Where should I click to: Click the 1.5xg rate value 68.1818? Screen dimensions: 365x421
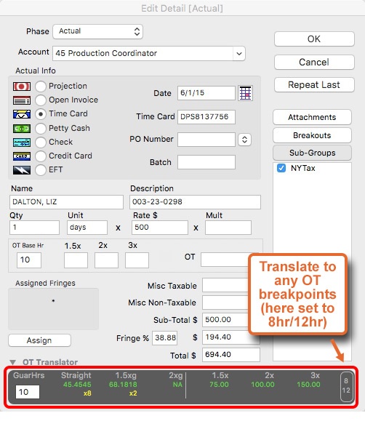point(123,385)
